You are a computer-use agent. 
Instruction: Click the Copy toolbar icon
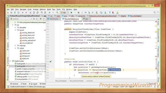click(x=34, y=13)
